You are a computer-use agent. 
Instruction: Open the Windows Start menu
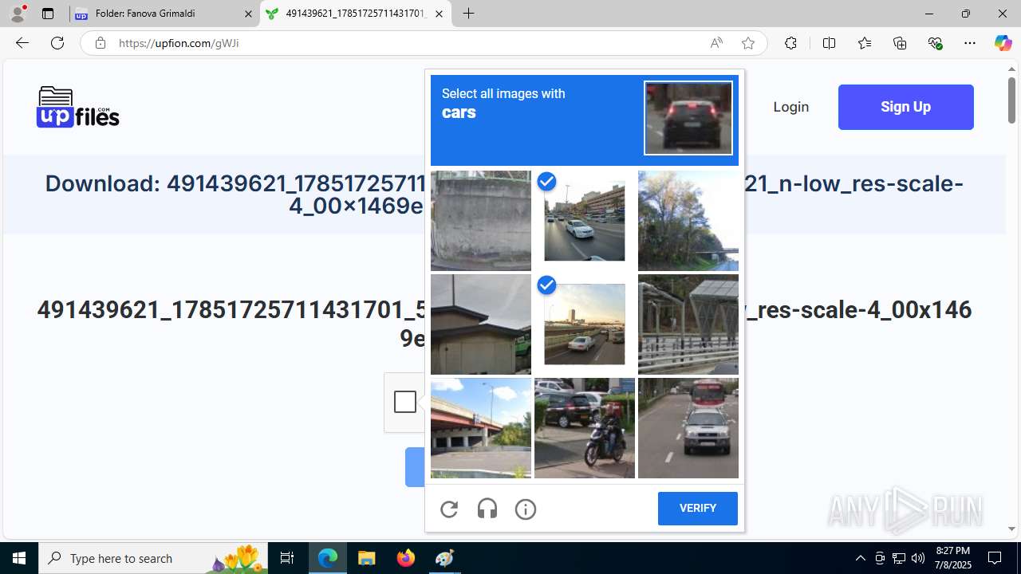pyautogui.click(x=19, y=558)
